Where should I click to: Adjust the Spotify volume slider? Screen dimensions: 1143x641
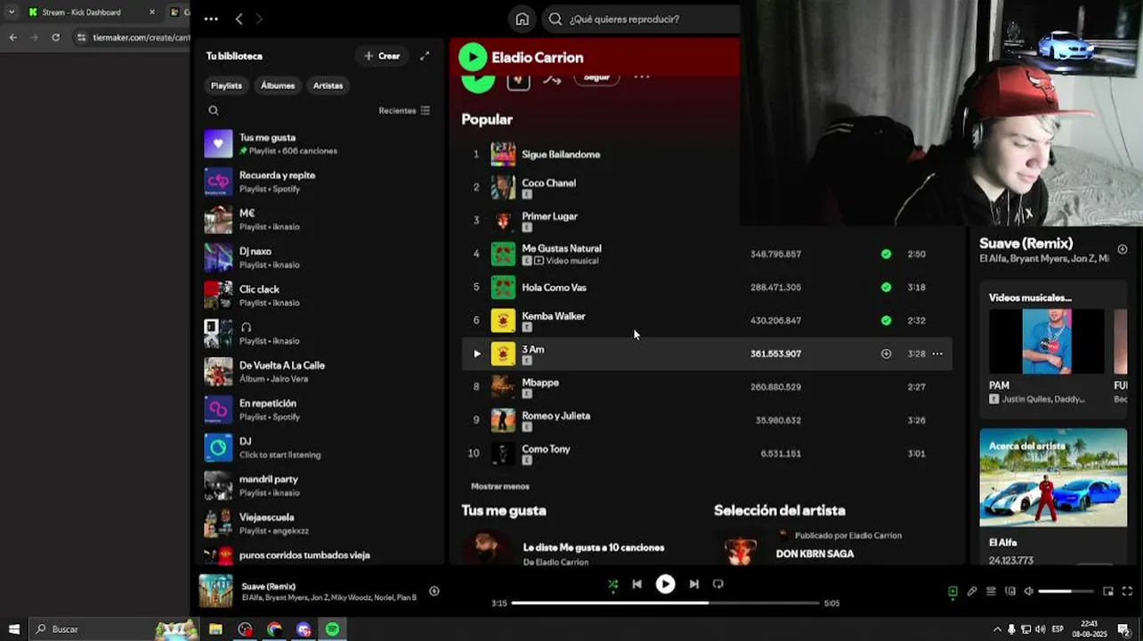point(1066,591)
